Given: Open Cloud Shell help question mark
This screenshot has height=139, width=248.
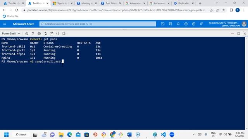Looking at the screenshot, I should tap(33, 34).
